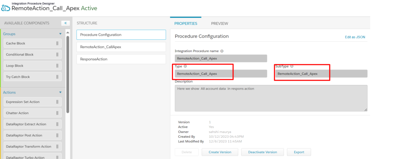Viewport: 395px width, 159px height.
Task: Grab the Cache Block drag handle
Action: (57, 43)
